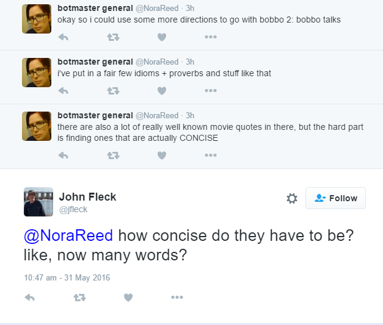Click the @jfleck handle
Image resolution: width=383 pixels, height=325 pixels.
click(73, 209)
